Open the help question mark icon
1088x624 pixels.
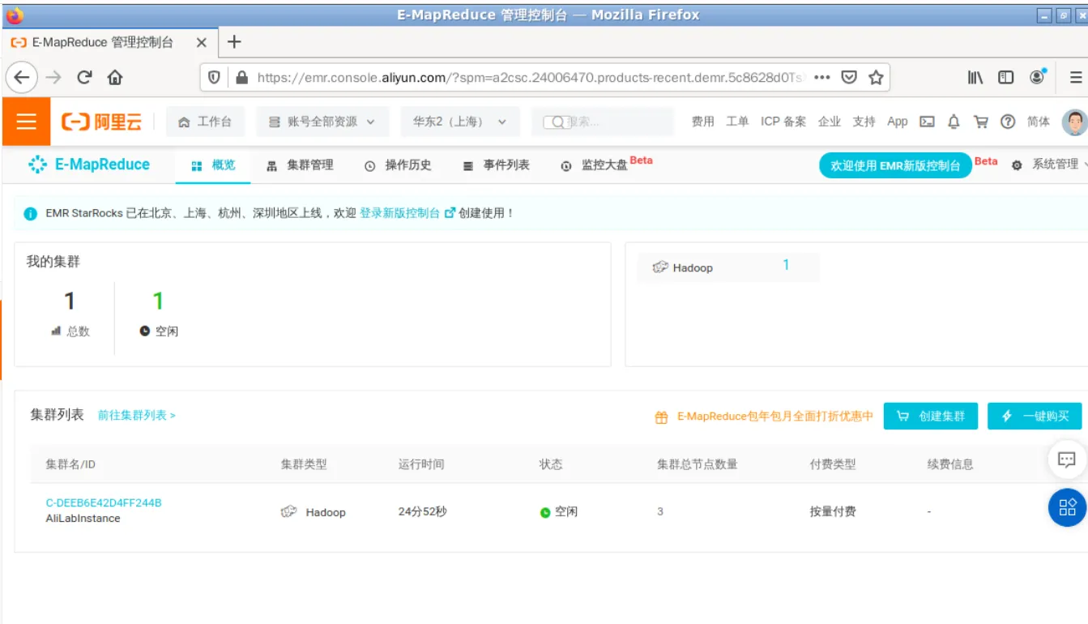point(1008,122)
